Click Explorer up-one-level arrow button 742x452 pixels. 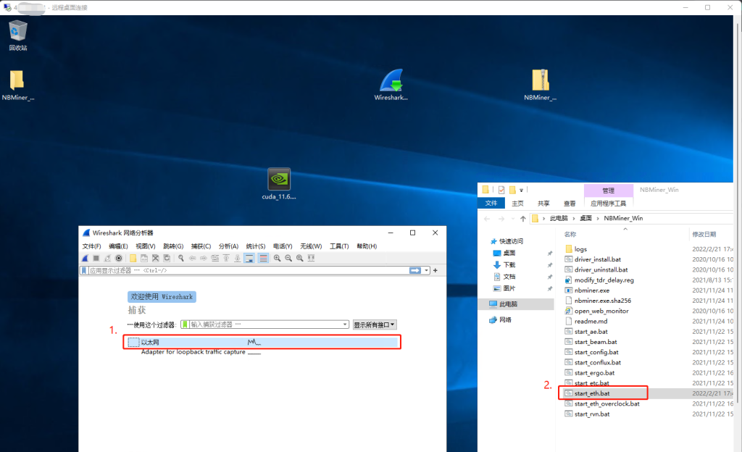523,219
